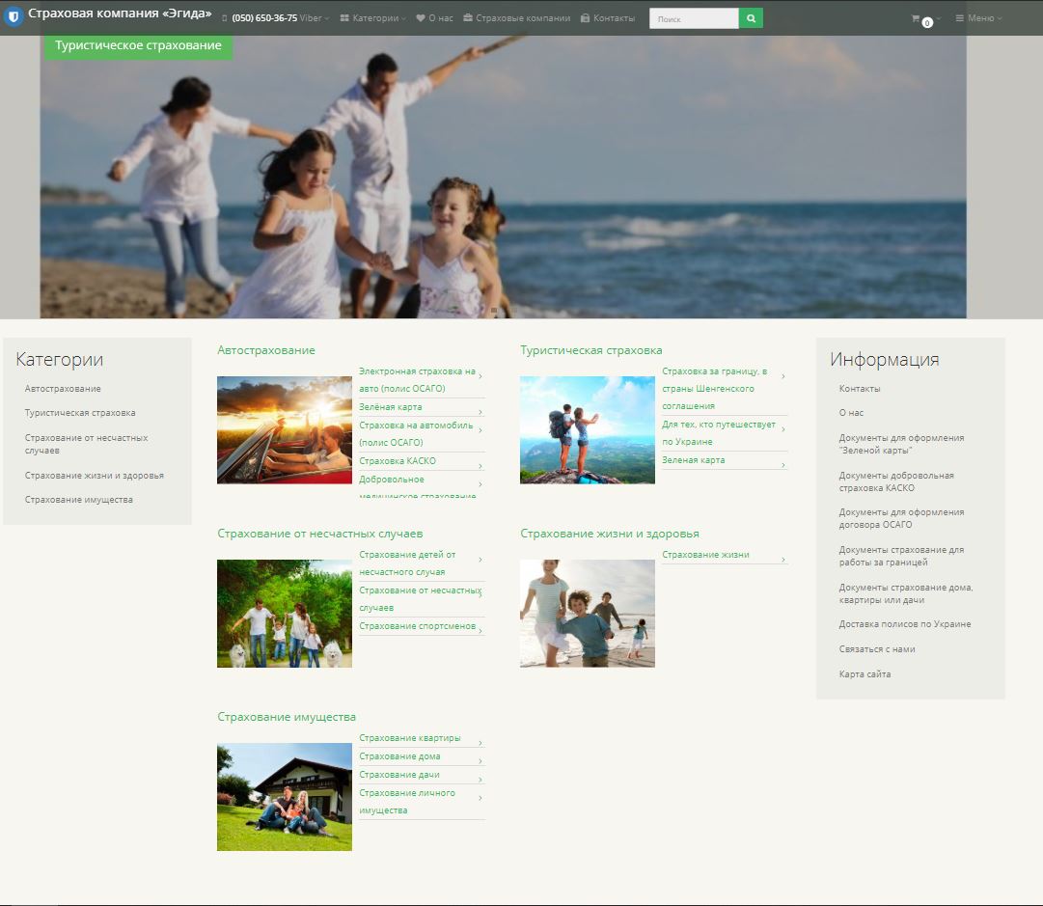Click the Туристическое страхование green banner button
The width and height of the screenshot is (1043, 906).
click(x=138, y=46)
